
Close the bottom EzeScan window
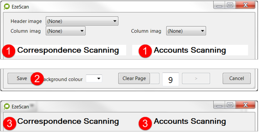[x=245, y=105]
